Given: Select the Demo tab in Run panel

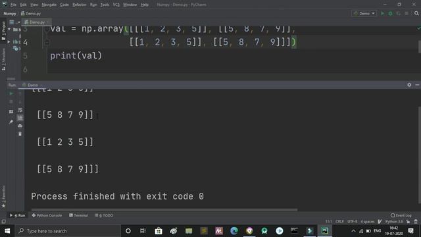Looking at the screenshot, I should [32, 85].
